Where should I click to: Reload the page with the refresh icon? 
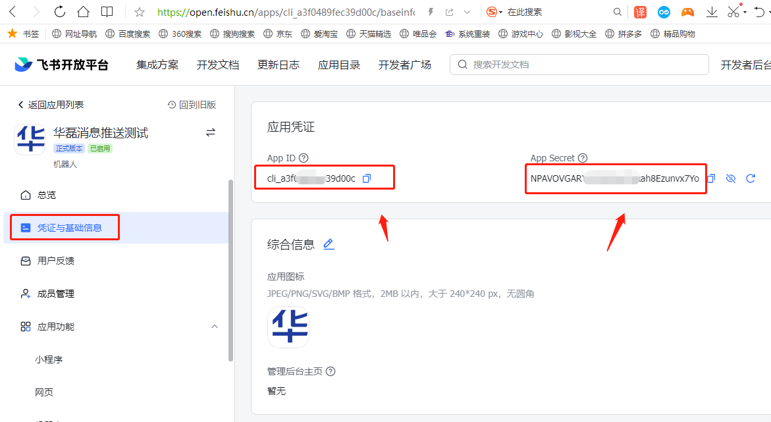click(x=59, y=12)
